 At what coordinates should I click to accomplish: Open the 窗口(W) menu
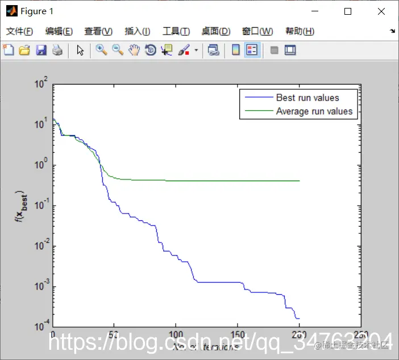click(257, 31)
